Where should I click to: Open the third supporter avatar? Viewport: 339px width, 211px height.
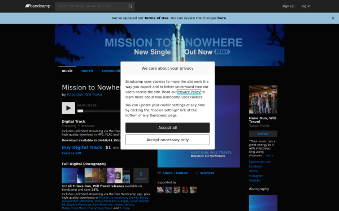[177, 190]
